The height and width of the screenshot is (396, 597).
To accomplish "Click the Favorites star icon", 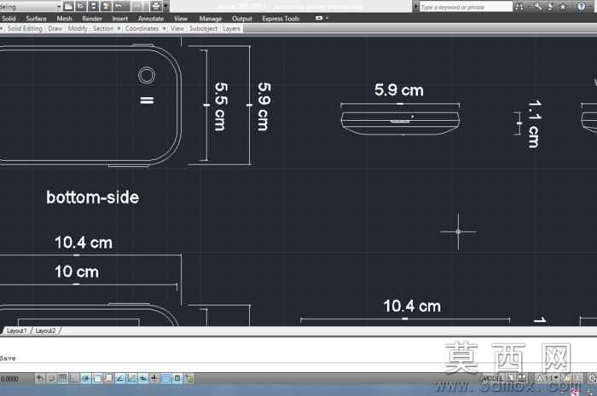I will [563, 7].
